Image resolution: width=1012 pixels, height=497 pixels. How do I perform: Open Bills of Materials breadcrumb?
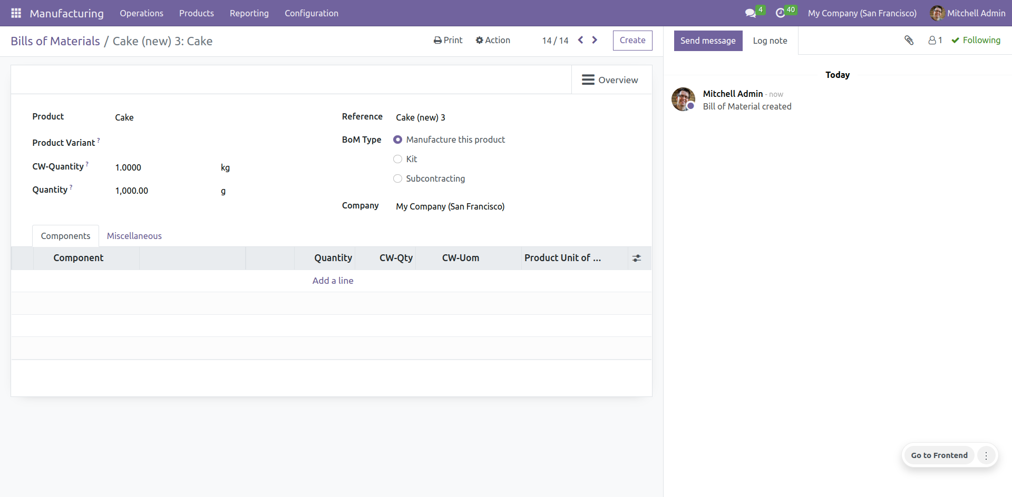pyautogui.click(x=55, y=41)
